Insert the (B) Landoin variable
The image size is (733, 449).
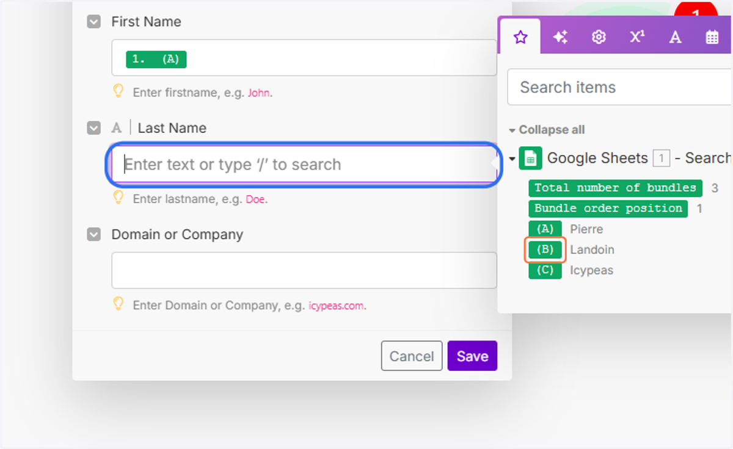pos(545,250)
